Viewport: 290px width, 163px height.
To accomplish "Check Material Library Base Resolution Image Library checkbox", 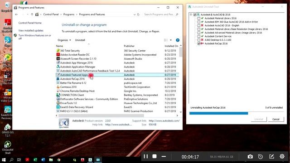I will (x=199, y=29).
